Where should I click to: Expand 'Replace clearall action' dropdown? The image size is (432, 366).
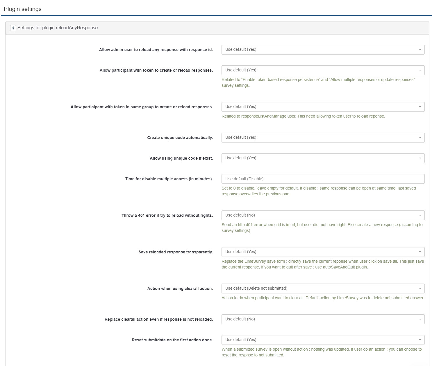[323, 319]
